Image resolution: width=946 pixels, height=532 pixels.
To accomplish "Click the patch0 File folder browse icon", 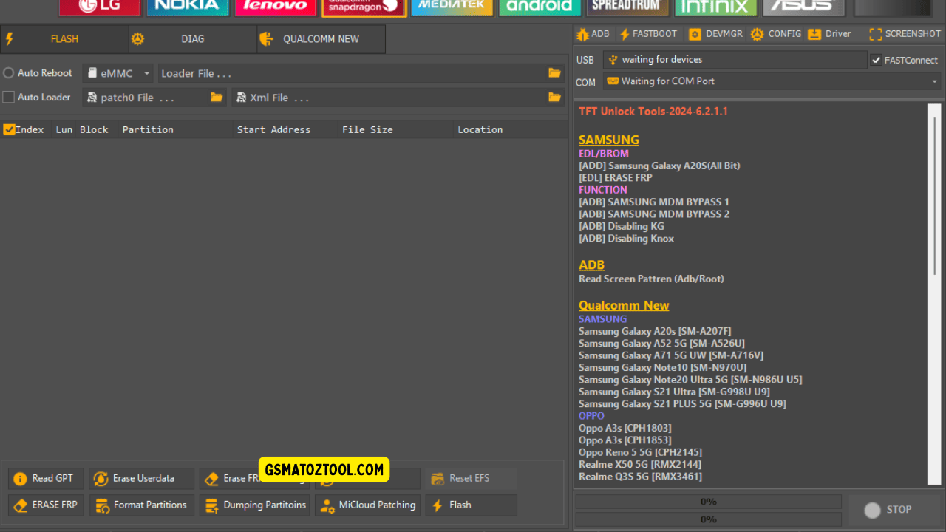I will [216, 98].
